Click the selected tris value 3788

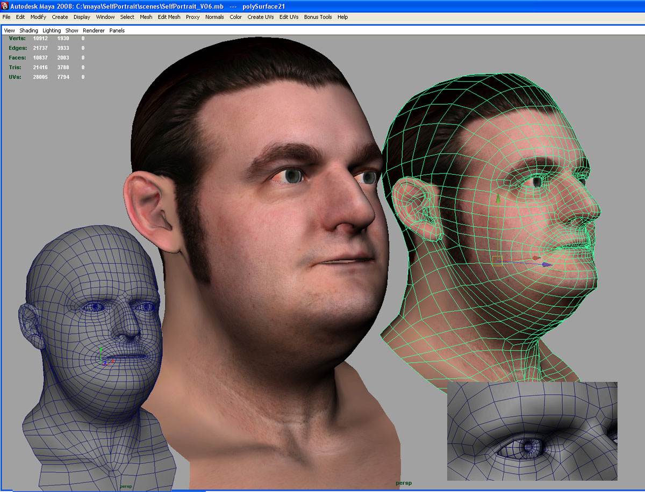click(63, 68)
